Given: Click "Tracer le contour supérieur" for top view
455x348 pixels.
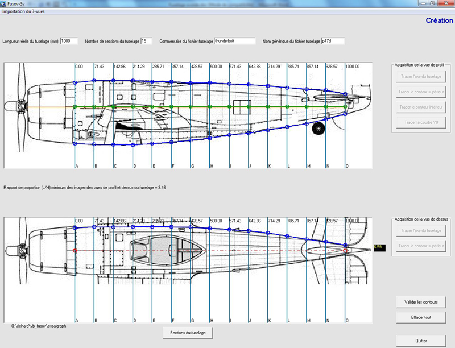Looking at the screenshot, I should (421, 246).
